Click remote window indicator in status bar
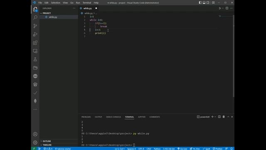266x150 pixels. (34, 149)
